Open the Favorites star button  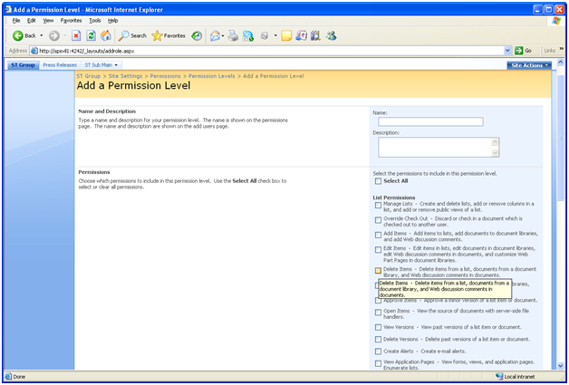[169, 35]
